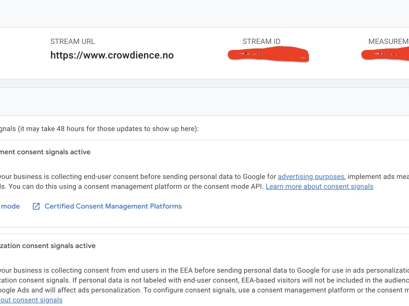409x306 pixels.
Task: Select the ads measurement consent signals active heading
Action: 45,152
